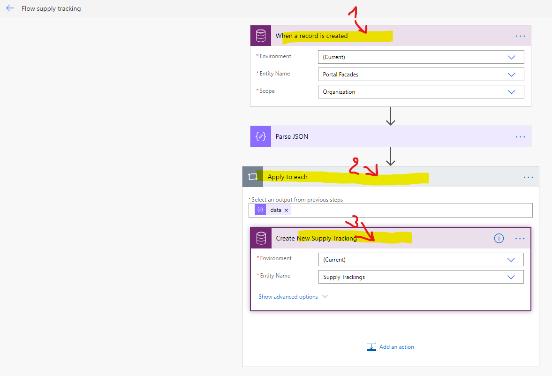The width and height of the screenshot is (552, 376).
Task: Click the info icon on Create New Supply Tracking
Action: (x=499, y=238)
